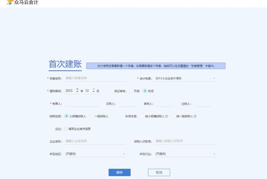The height and width of the screenshot is (179, 267).
Task: Click the 取消 button
Action: click(159, 173)
